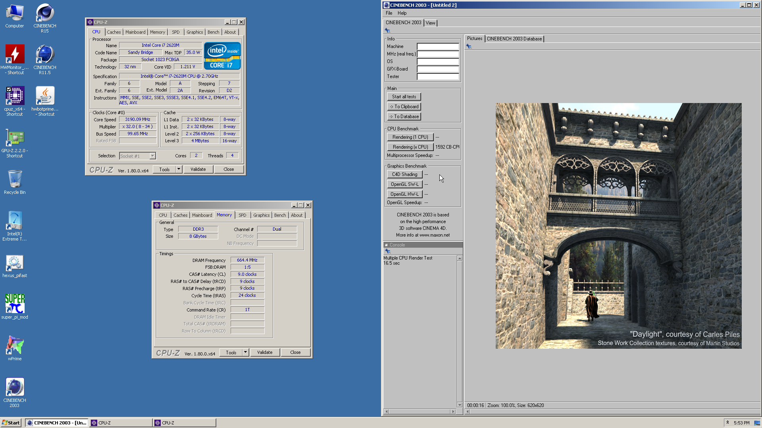Open GPU-Z.2.2.0 shortcut icon
Image resolution: width=762 pixels, height=428 pixels.
[x=15, y=143]
